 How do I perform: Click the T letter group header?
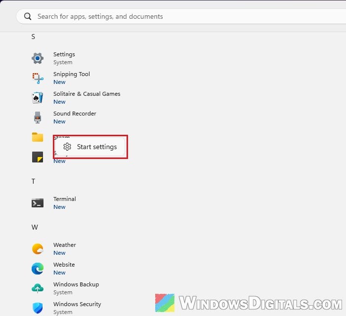(x=33, y=181)
